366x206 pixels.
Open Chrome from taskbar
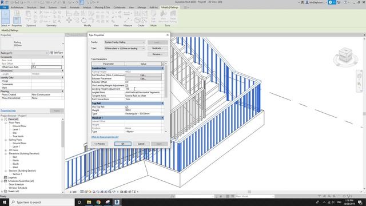coord(98,202)
